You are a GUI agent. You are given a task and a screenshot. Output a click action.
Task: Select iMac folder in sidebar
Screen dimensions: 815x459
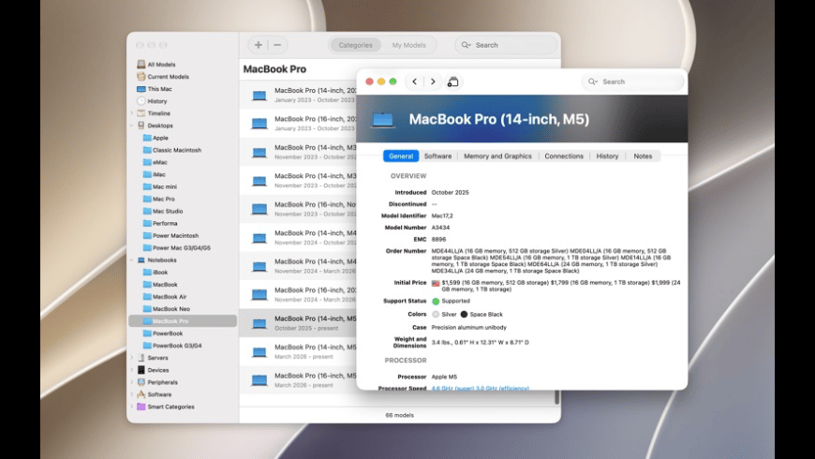tap(155, 174)
